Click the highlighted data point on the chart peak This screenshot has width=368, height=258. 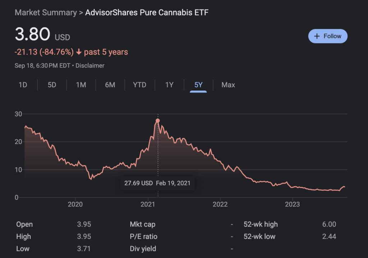pyautogui.click(x=157, y=120)
